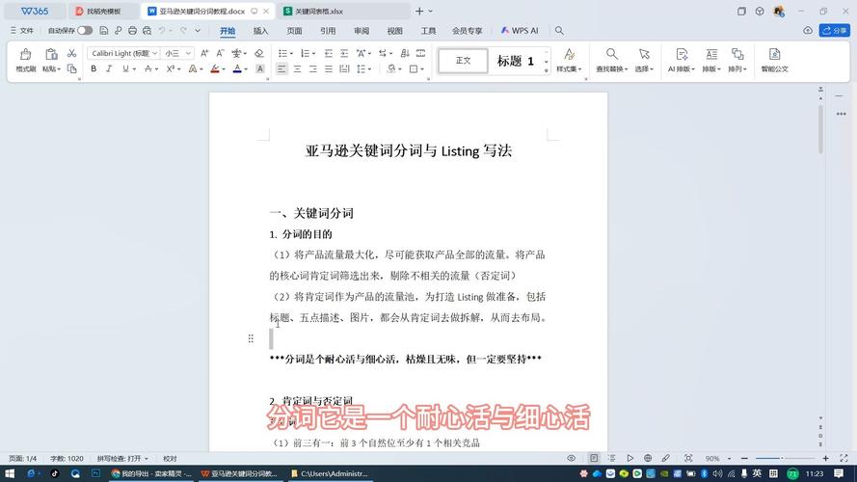Click the new tab plus button

point(419,11)
